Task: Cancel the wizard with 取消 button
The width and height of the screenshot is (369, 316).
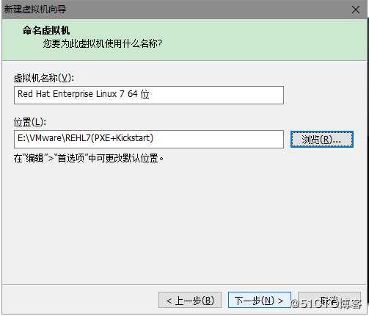Action: coord(329,300)
